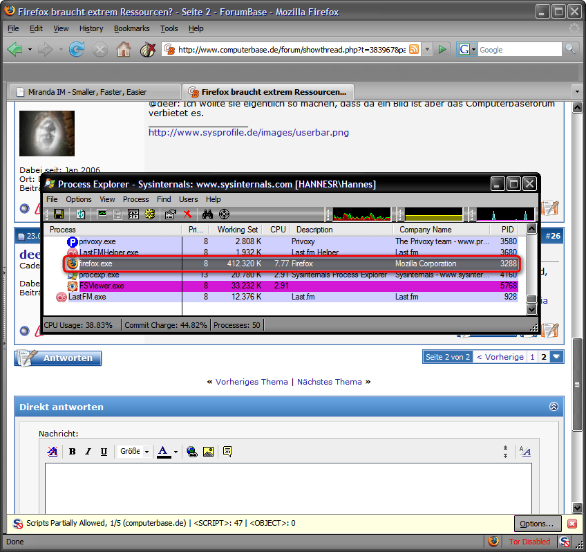586x552 pixels.
Task: Click Refresh Now icon in Process Explorer
Action: tap(81, 214)
